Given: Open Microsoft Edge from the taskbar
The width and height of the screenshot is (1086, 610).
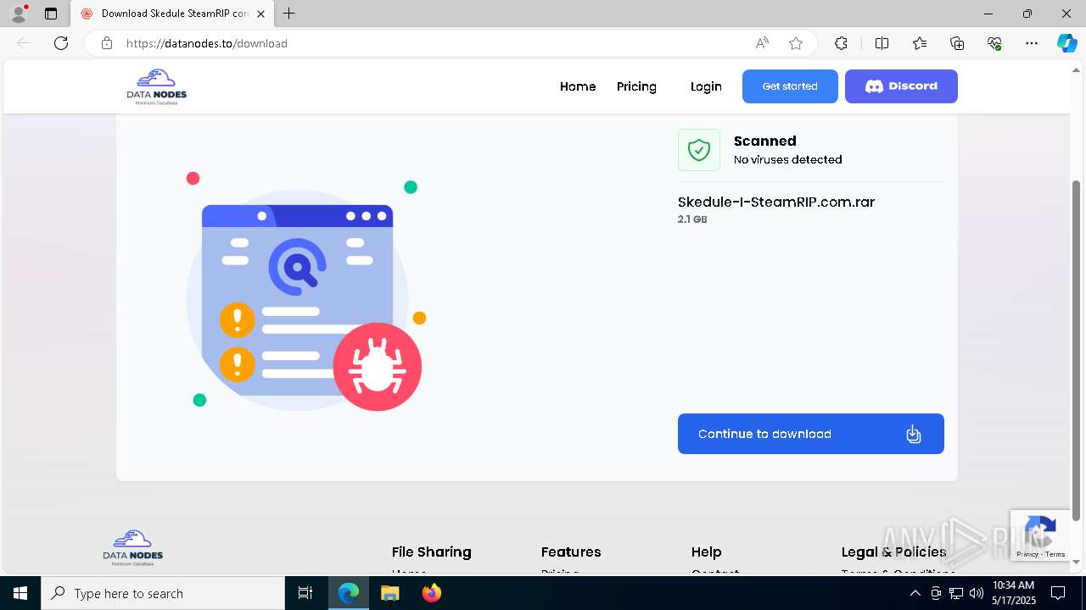Looking at the screenshot, I should tap(349, 593).
